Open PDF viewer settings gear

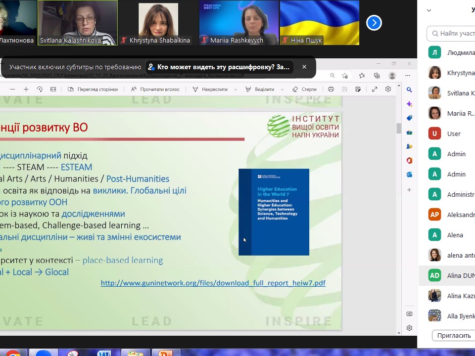pyautogui.click(x=388, y=89)
